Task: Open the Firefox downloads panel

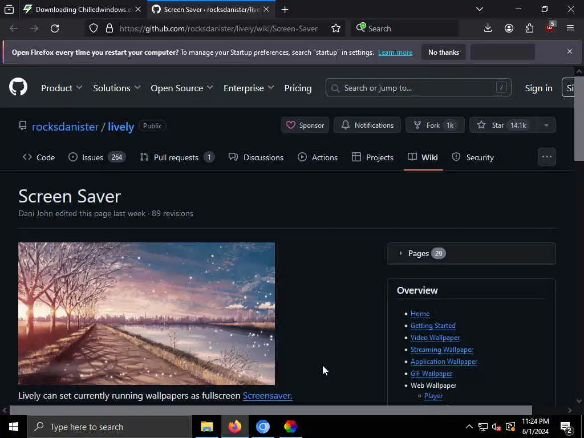Action: click(x=488, y=29)
